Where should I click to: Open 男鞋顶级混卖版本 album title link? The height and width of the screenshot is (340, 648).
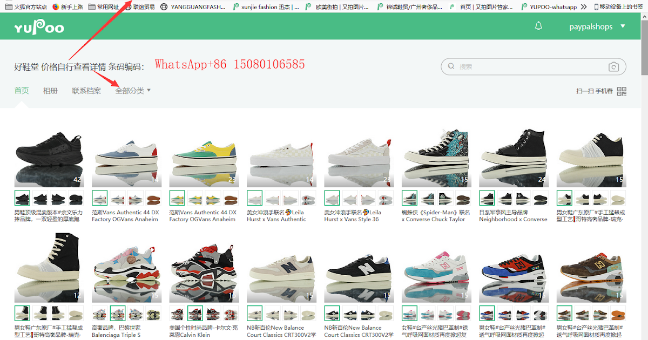(49, 216)
